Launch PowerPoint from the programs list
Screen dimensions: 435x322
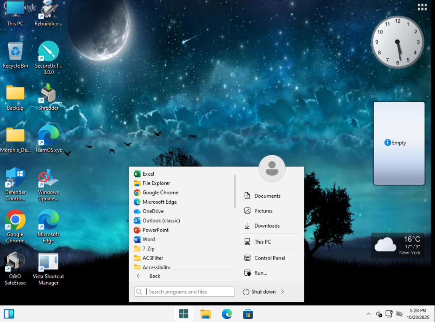tap(155, 230)
